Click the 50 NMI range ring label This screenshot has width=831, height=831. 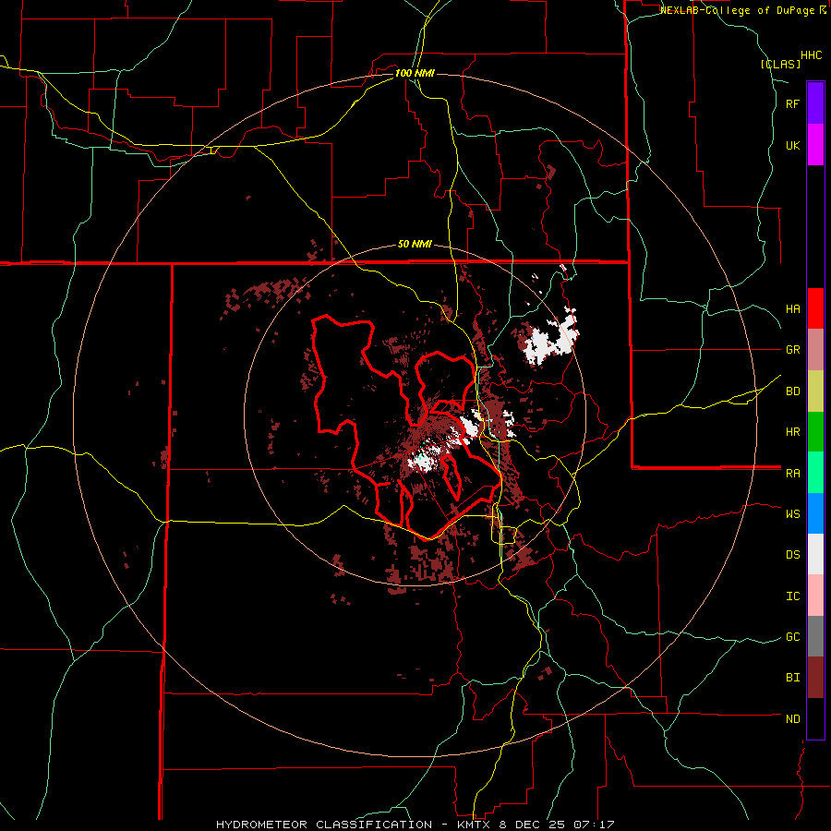pyautogui.click(x=415, y=244)
